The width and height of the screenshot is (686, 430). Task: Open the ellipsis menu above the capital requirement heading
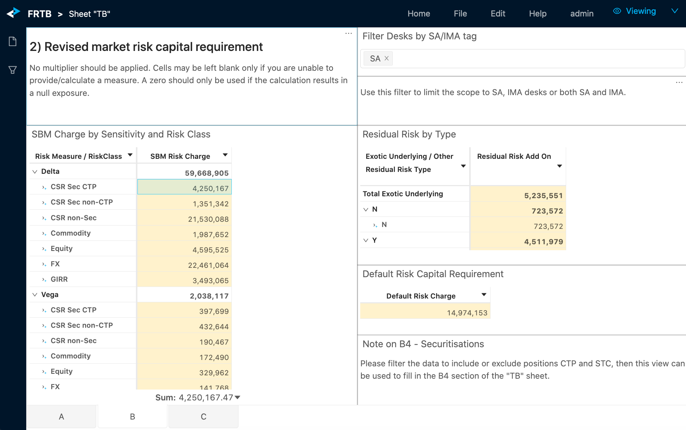point(349,33)
